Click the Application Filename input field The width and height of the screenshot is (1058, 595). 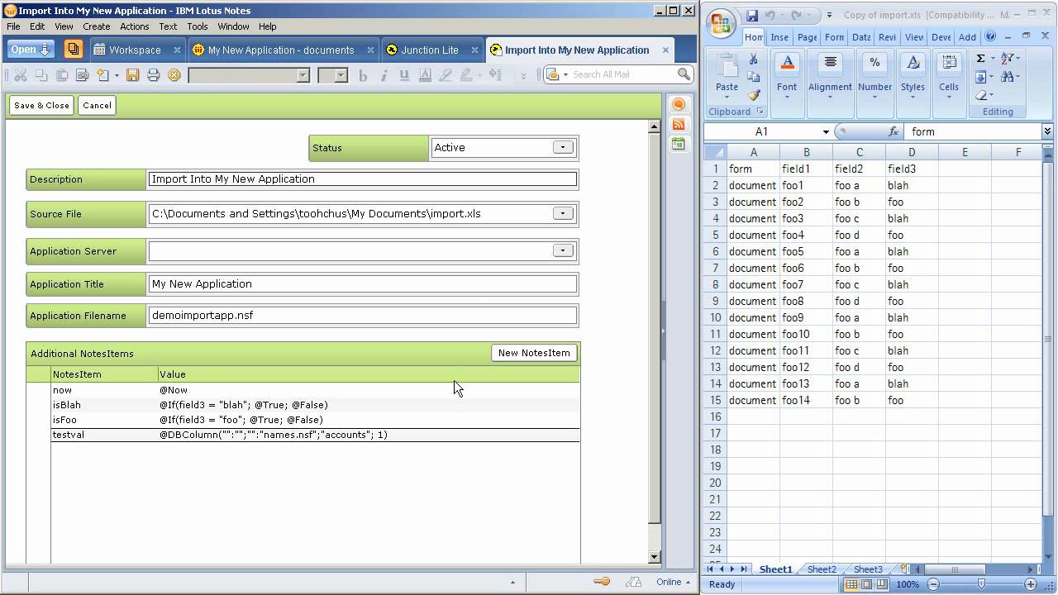[362, 315]
